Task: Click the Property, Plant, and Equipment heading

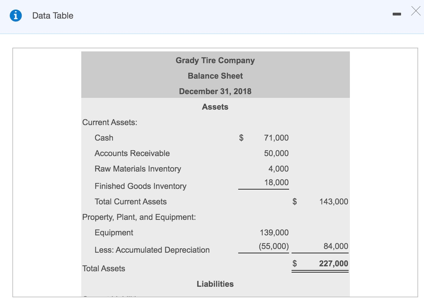Action: coord(139,217)
